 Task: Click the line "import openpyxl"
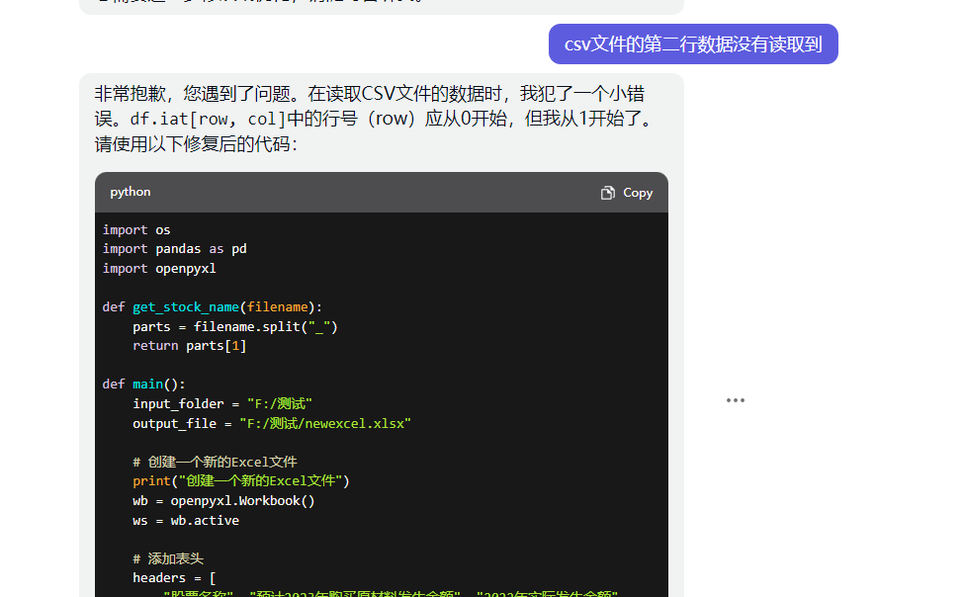(x=159, y=269)
